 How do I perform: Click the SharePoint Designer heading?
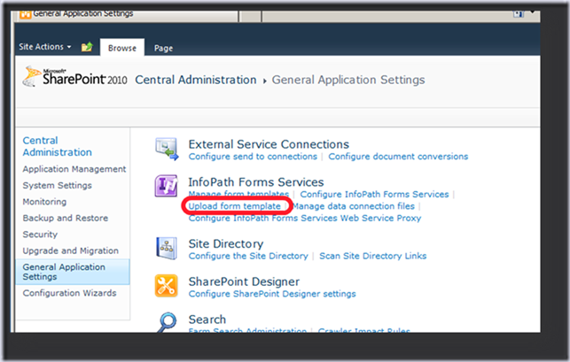(x=244, y=281)
